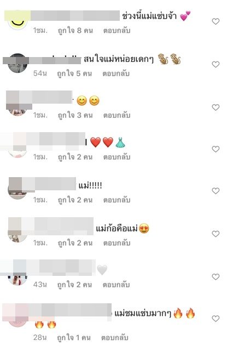Screen dimensions: 233x351
Task: Reply (ตอบกลับ) to the "สนใจแม่หน่อยเดกๆ" comment
Action: 116,73
